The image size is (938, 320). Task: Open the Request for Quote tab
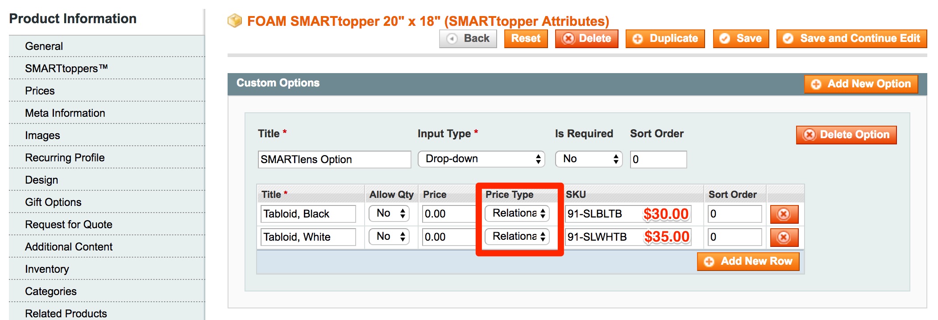coord(107,225)
